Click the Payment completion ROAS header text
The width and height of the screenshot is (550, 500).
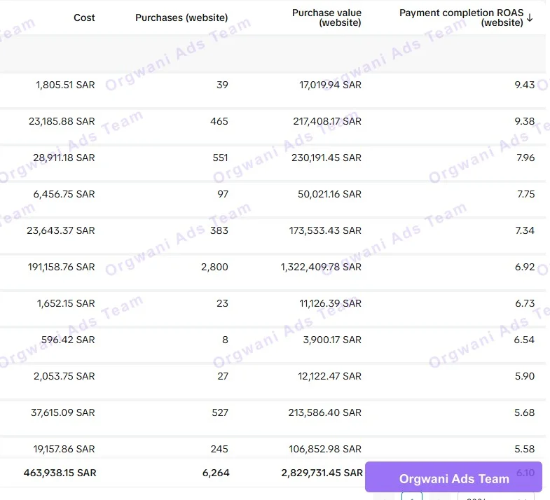(x=462, y=18)
